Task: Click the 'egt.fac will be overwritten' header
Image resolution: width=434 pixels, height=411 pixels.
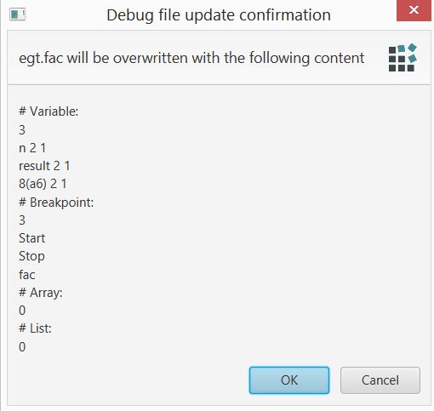Action: point(191,58)
